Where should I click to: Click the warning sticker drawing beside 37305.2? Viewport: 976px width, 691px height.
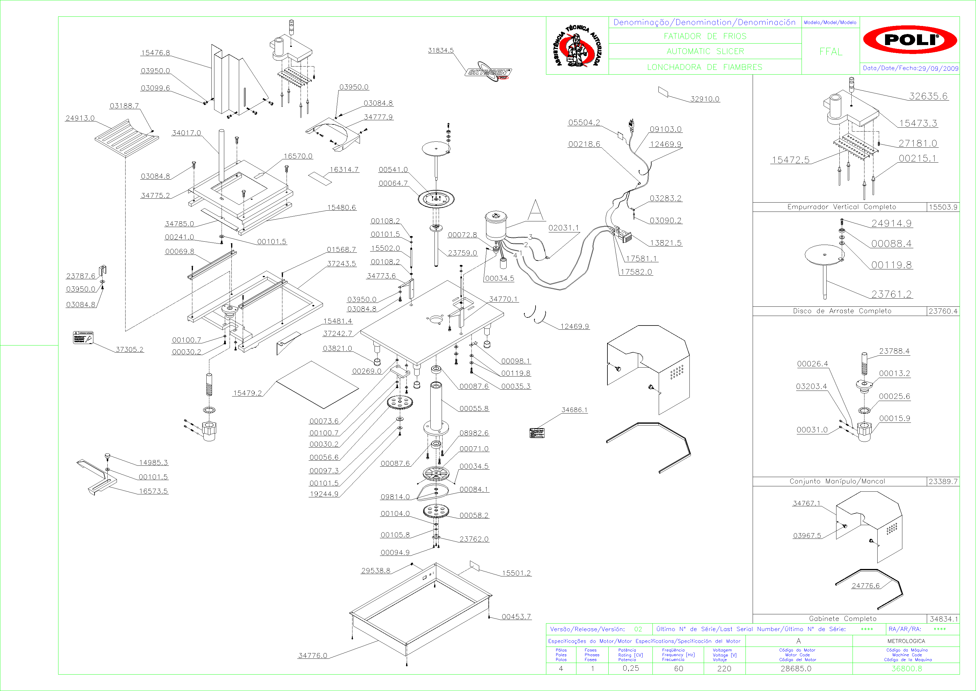pos(83,337)
